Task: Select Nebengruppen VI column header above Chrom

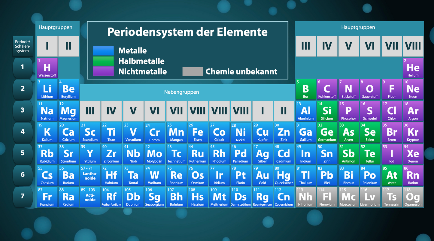Action: click(x=155, y=111)
